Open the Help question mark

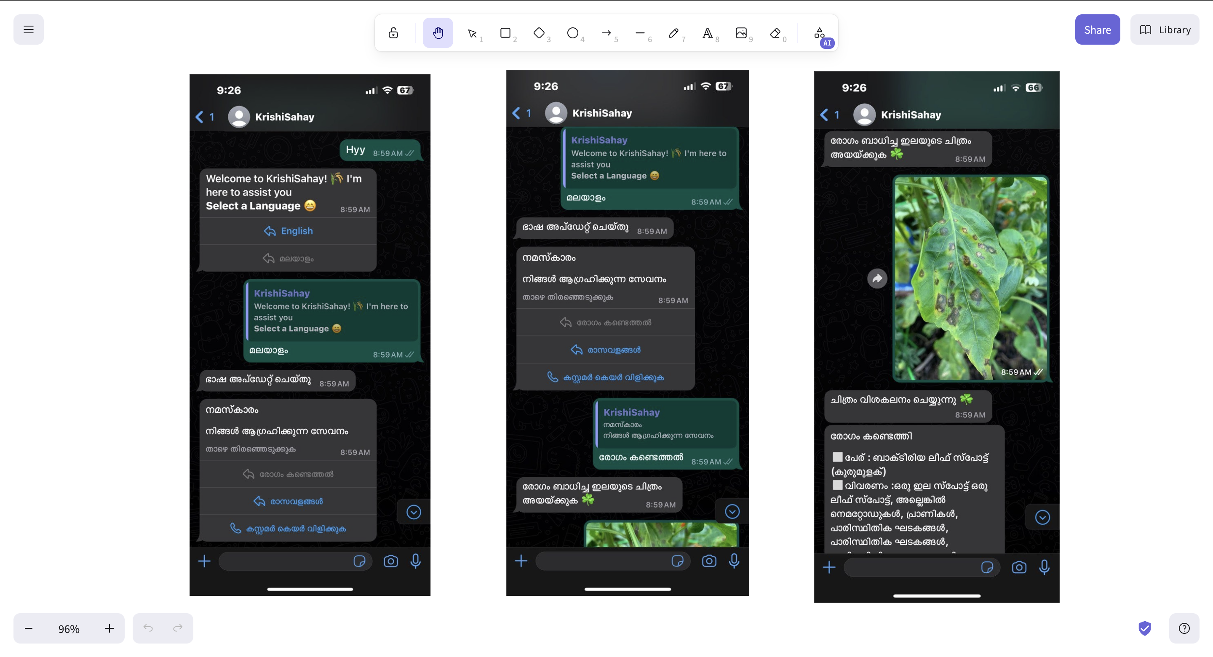pyautogui.click(x=1184, y=628)
